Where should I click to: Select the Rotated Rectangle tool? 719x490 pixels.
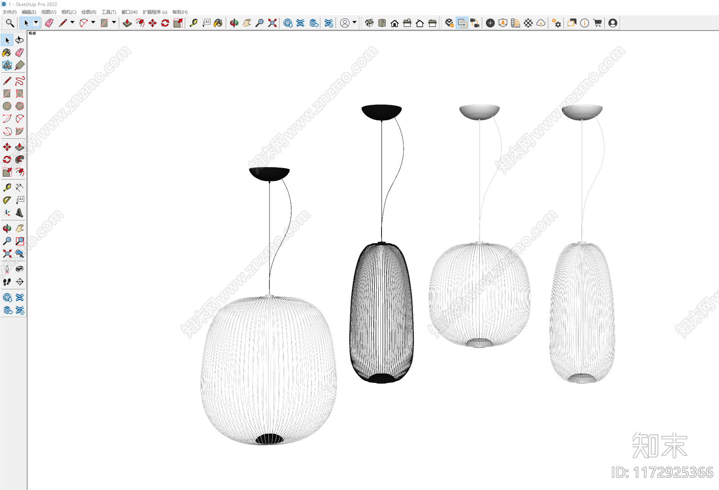coord(19,93)
